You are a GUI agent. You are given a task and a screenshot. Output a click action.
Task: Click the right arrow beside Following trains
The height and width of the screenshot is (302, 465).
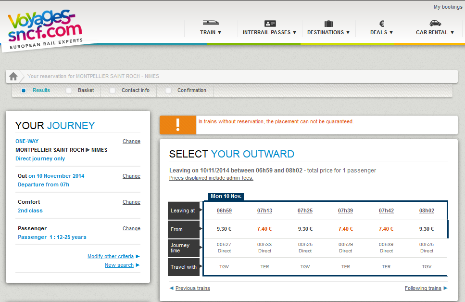click(445, 288)
